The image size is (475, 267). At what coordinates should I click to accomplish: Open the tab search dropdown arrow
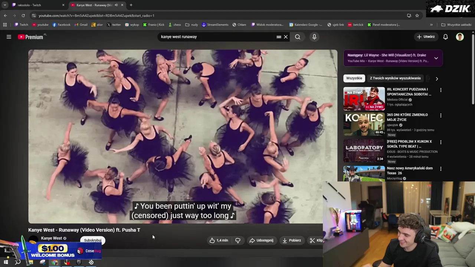click(x=4, y=5)
